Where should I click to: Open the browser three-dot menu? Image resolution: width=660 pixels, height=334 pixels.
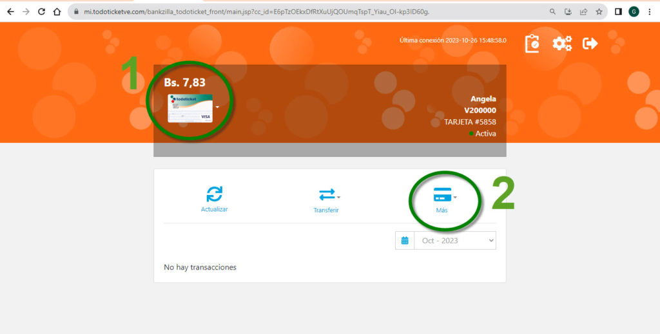click(649, 12)
